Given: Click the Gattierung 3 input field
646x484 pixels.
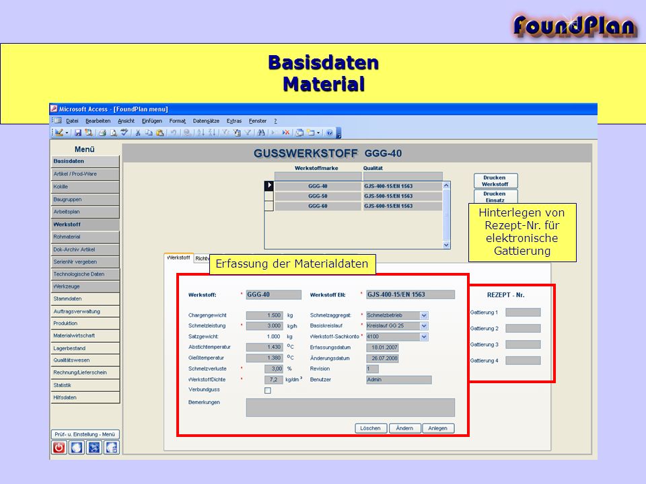Looking at the screenshot, I should coord(524,344).
